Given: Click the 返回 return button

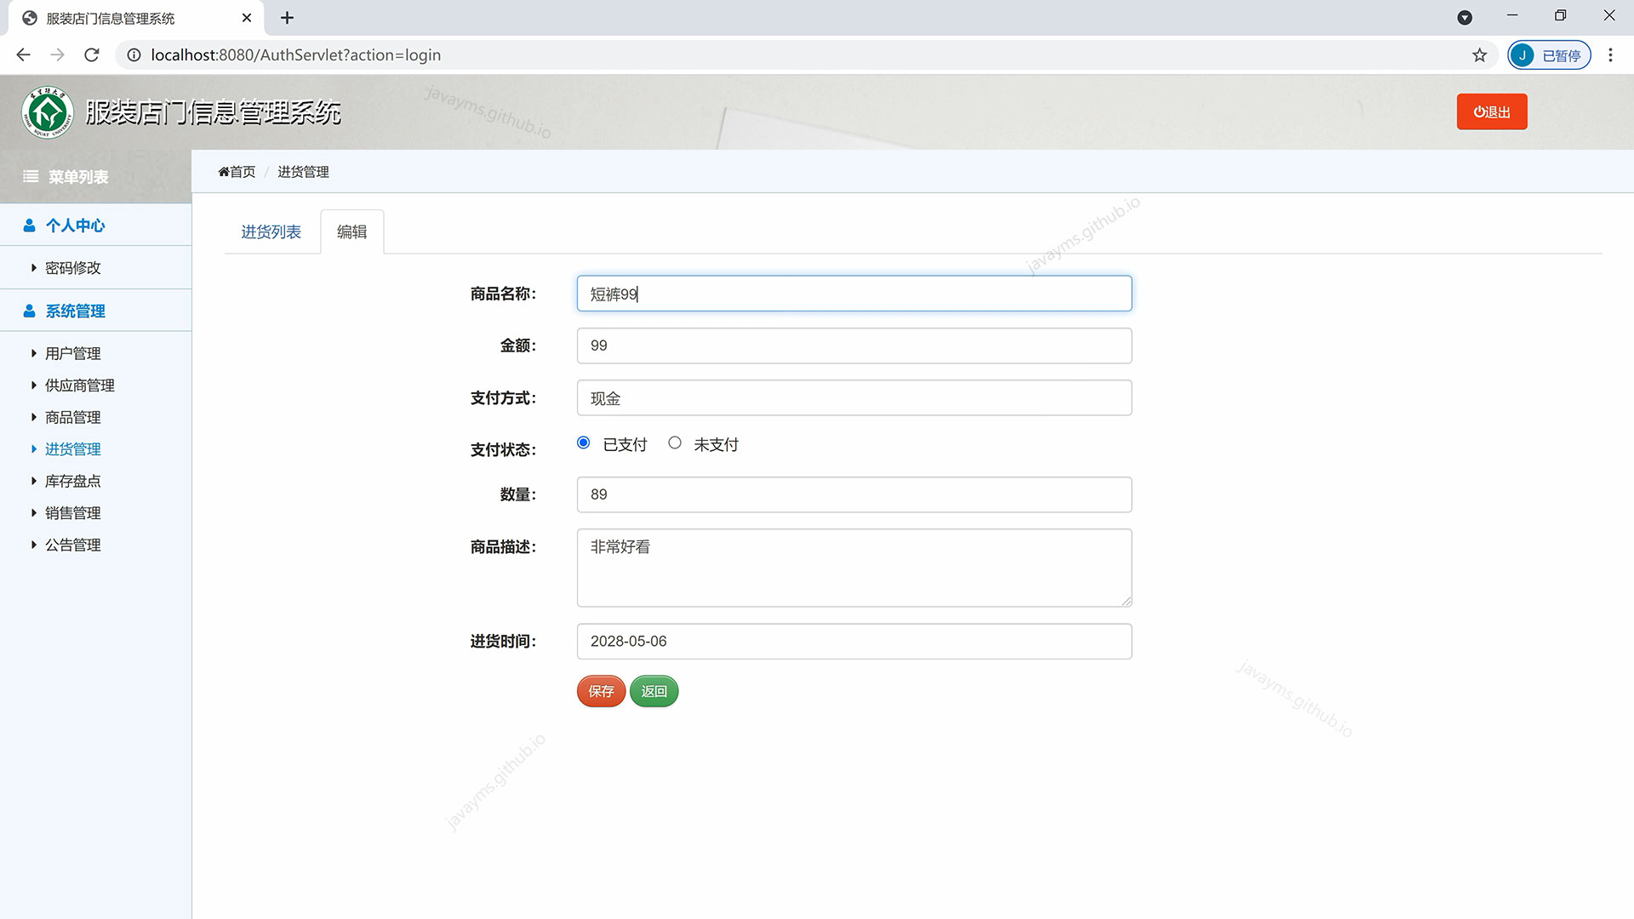Looking at the screenshot, I should click(654, 691).
